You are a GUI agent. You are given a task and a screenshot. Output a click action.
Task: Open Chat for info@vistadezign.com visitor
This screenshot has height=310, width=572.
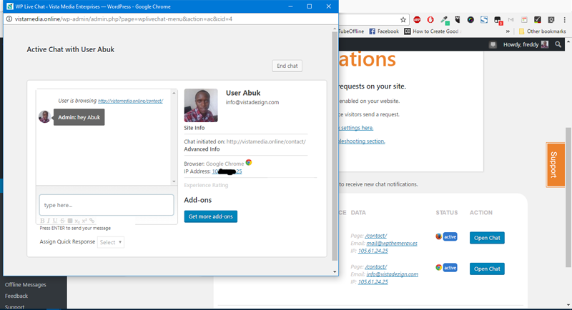(487, 269)
